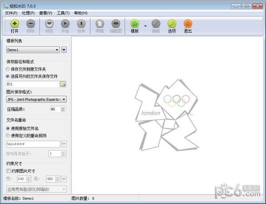Click the height value 480 field
The image size is (266, 204).
(x=51, y=179)
